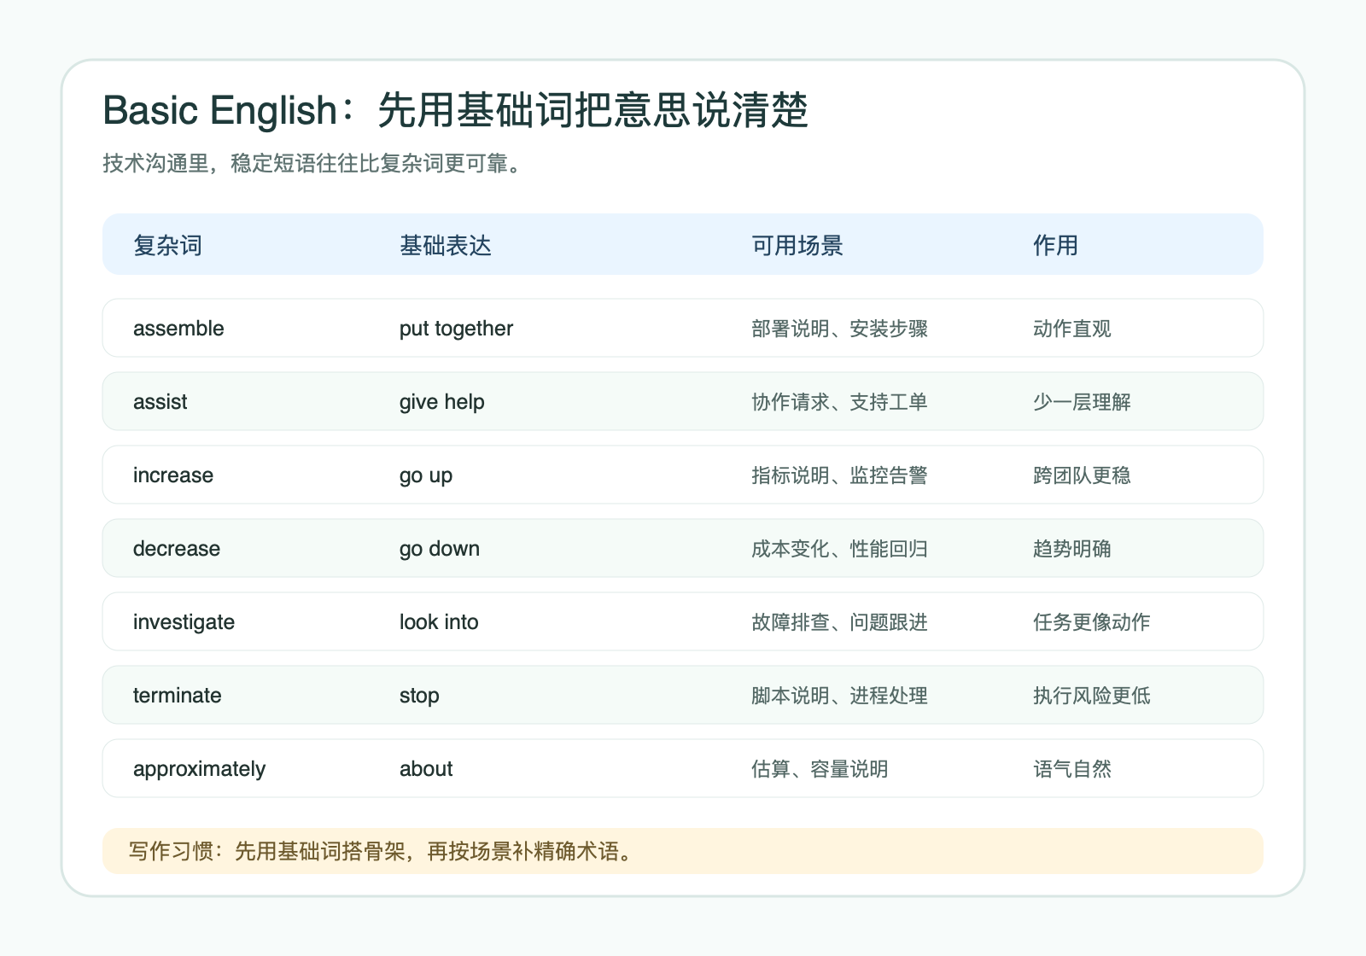Click the '复杂词' column header
The image size is (1366, 956).
pyautogui.click(x=167, y=246)
